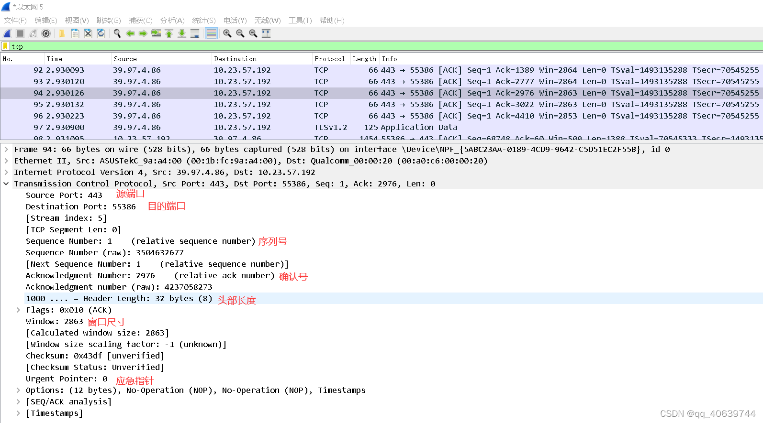Expand the Options: (12 bytes) node
Screen dimensions: 763x423
pos(18,390)
